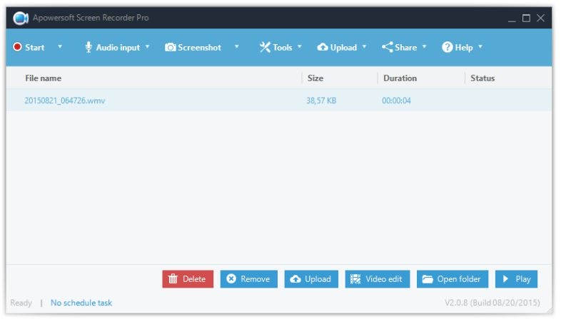Click the Open folder button
This screenshot has height=324, width=571.
click(453, 279)
